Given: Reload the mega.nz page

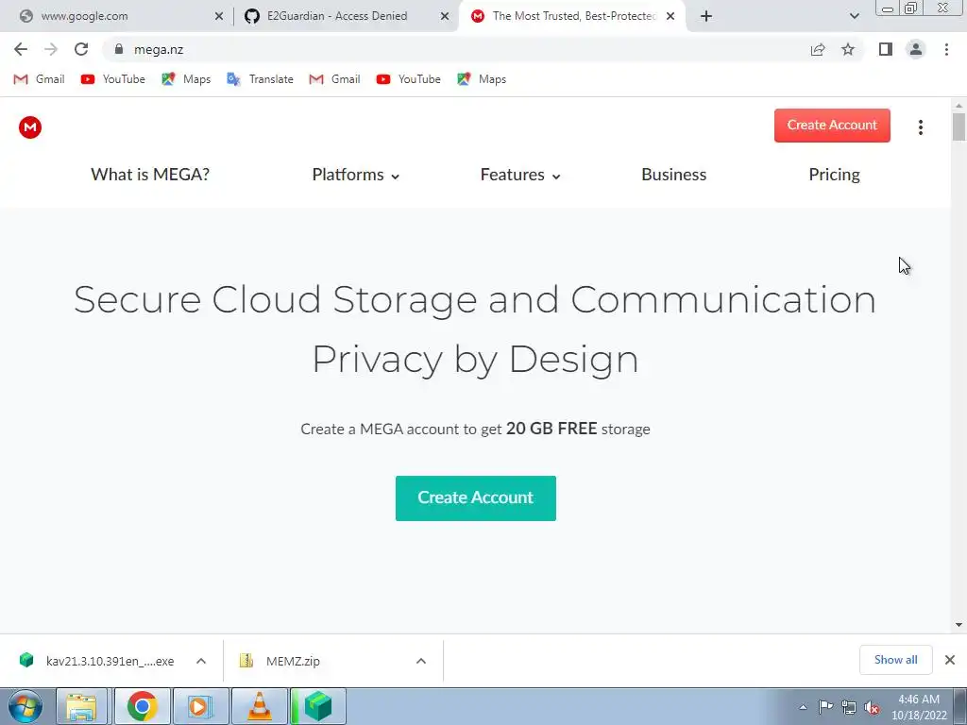Looking at the screenshot, I should click(x=81, y=49).
